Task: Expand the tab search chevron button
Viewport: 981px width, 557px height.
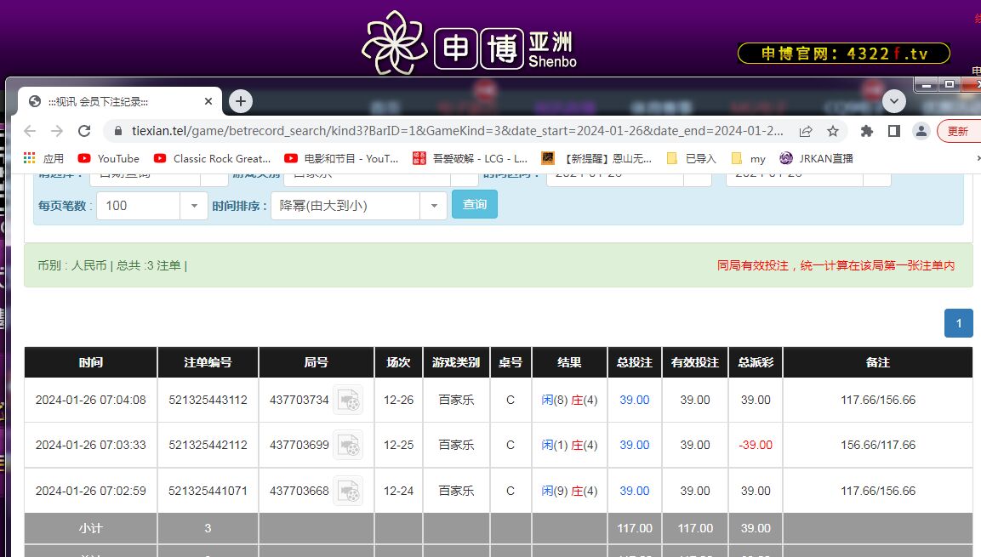Action: click(x=893, y=101)
